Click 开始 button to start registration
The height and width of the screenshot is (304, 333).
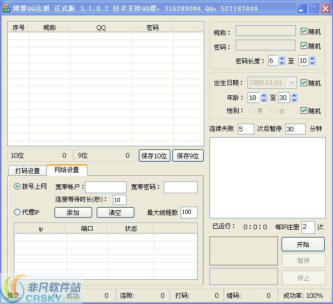303,244
